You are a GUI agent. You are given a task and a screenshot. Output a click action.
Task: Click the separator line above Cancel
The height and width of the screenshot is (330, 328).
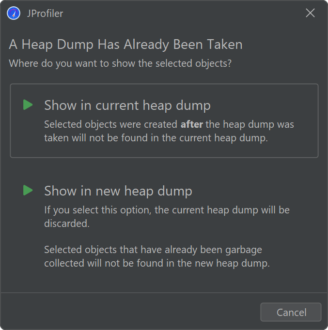click(x=164, y=293)
